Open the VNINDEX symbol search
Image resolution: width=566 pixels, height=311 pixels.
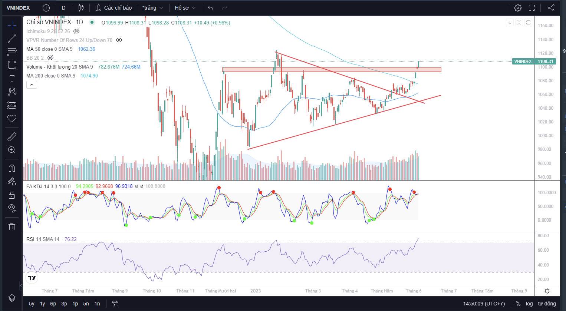click(x=19, y=8)
